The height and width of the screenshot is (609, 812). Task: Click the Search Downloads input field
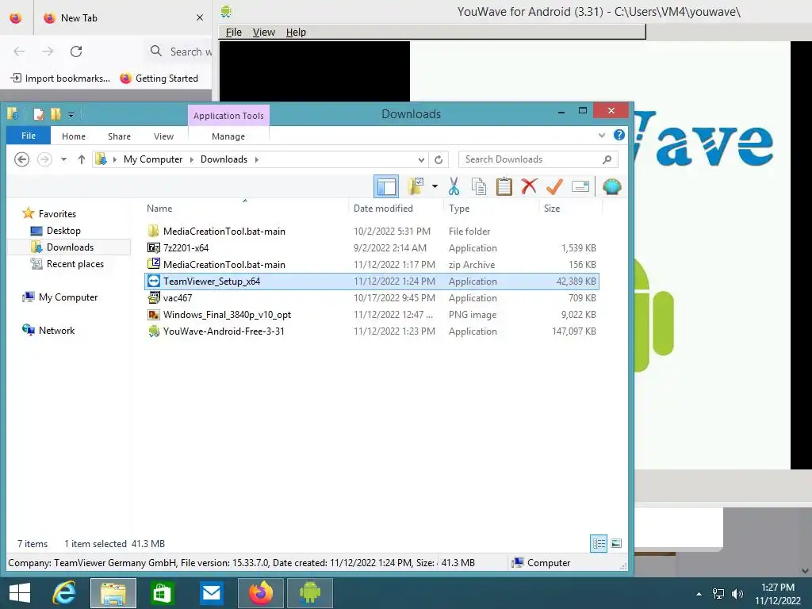point(538,159)
